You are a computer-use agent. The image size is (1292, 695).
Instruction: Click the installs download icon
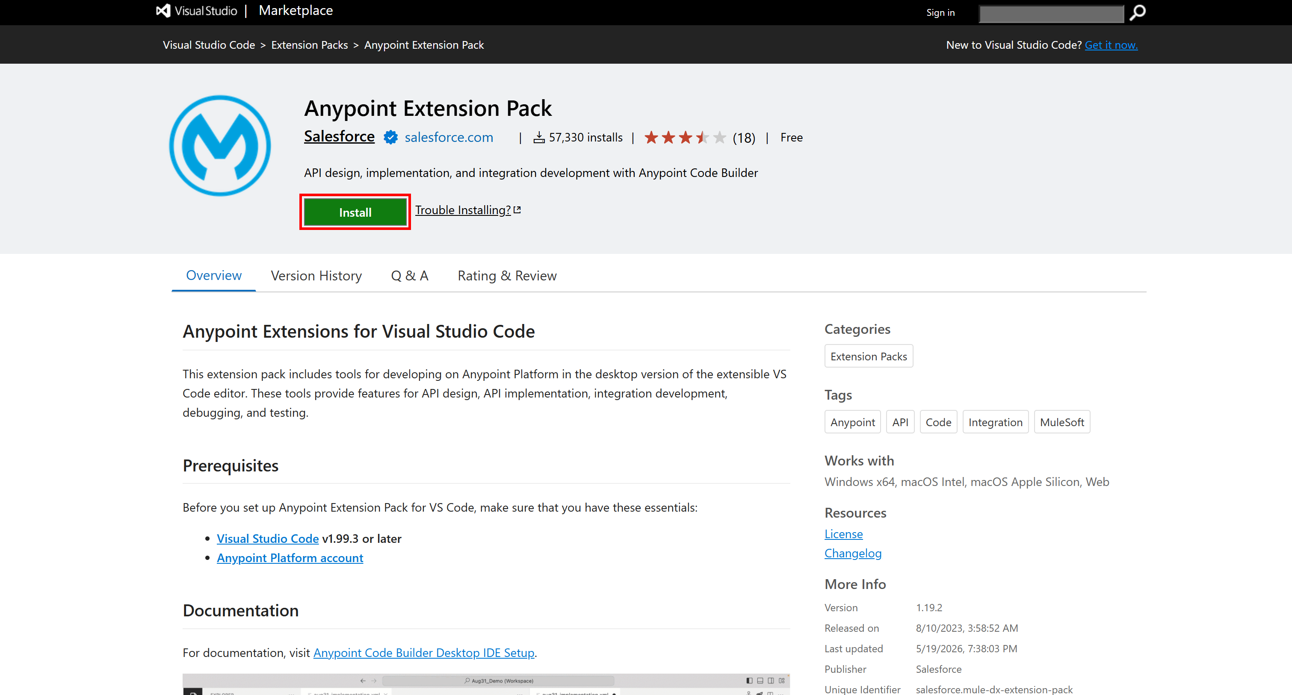539,137
